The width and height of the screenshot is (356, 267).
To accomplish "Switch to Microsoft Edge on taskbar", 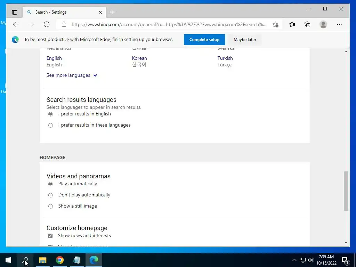I will click(94, 260).
